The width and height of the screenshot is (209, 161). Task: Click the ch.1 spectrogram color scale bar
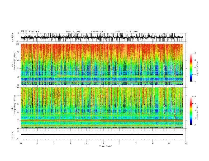click(191, 67)
